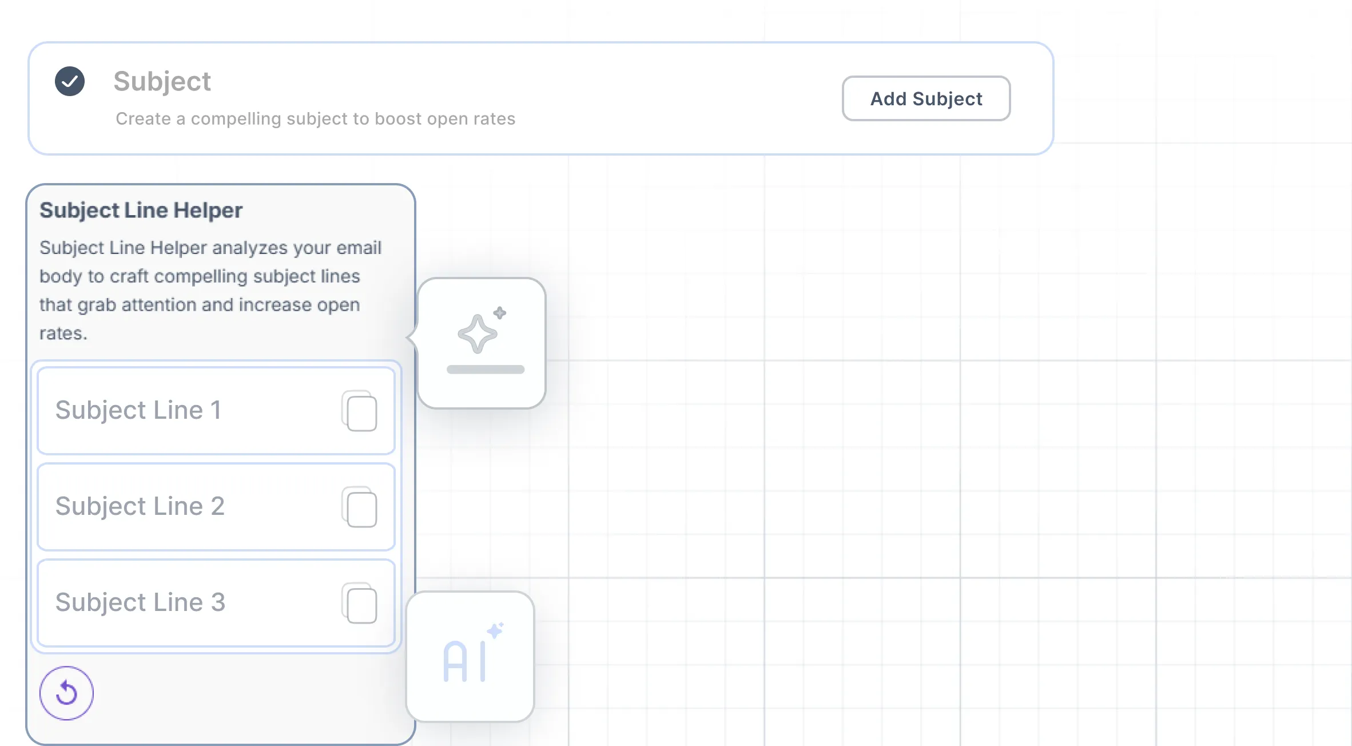Copy Subject Line 1 using its copy icon
The width and height of the screenshot is (1352, 746).
point(360,411)
